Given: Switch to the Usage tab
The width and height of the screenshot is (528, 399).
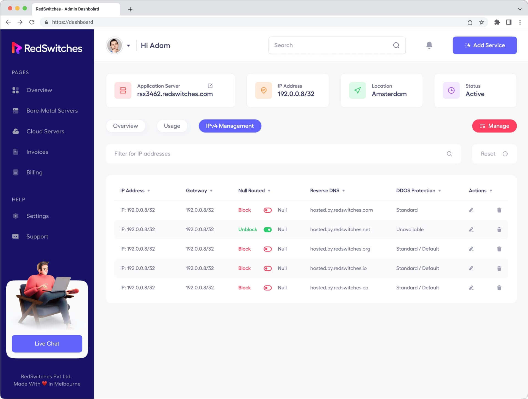Looking at the screenshot, I should click(x=172, y=126).
